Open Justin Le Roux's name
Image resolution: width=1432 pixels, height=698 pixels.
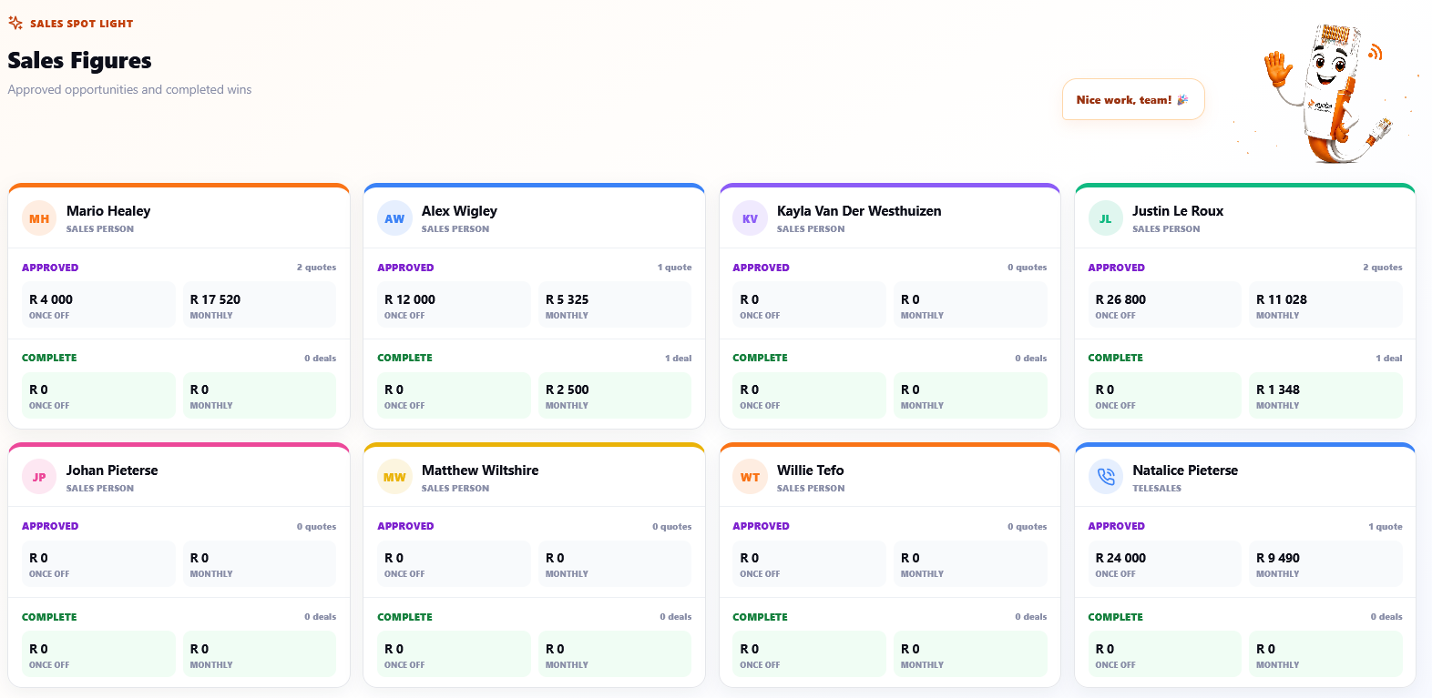click(x=1178, y=211)
